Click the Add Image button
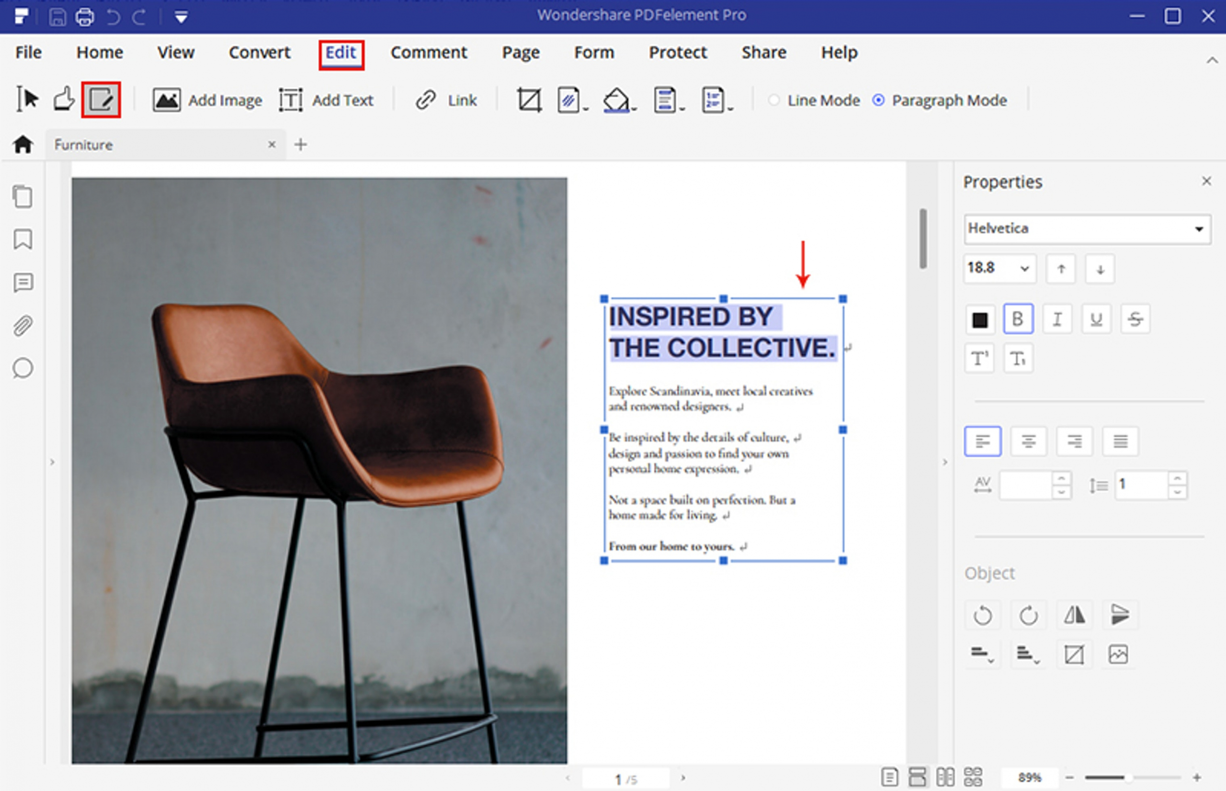Viewport: 1226px width, 791px height. [207, 100]
